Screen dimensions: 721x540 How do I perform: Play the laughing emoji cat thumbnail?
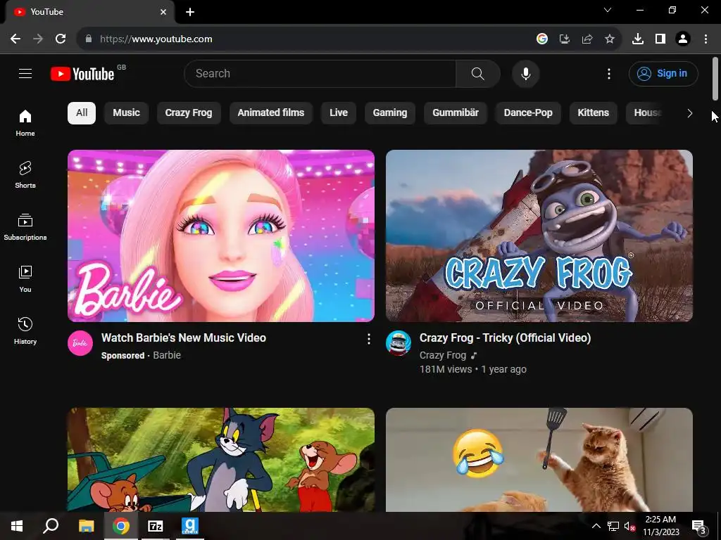click(x=539, y=460)
